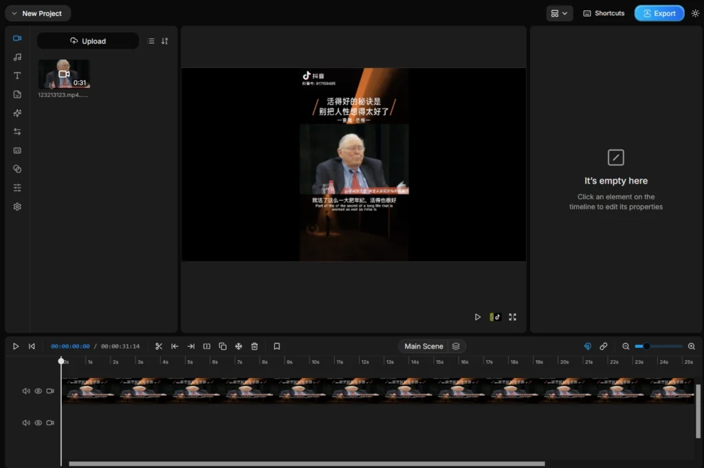Toggle the blue snapping magnet icon

click(x=587, y=346)
